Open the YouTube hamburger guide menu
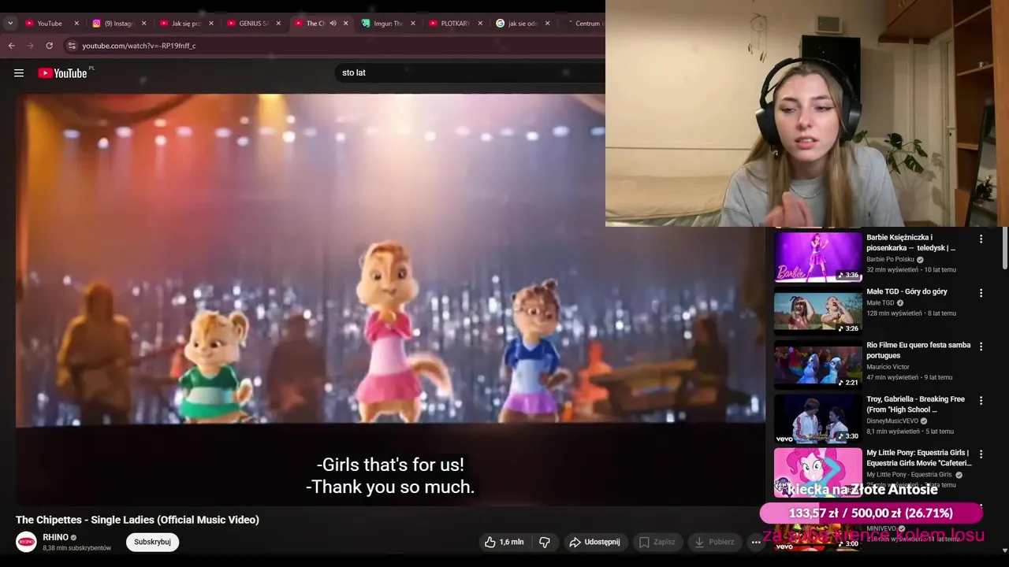 [19, 73]
